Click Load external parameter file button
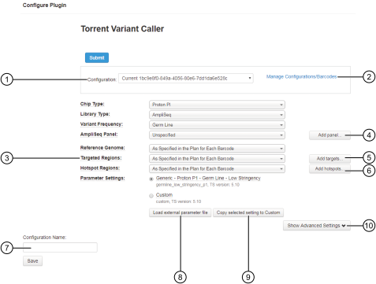The width and height of the screenshot is (376, 284). click(181, 212)
